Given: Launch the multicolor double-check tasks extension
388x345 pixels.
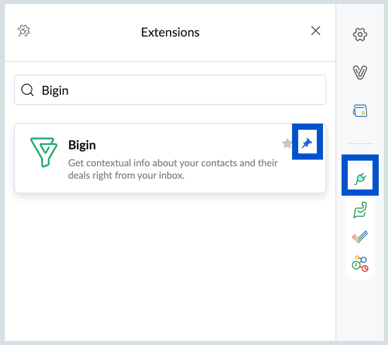Looking at the screenshot, I should pos(360,237).
